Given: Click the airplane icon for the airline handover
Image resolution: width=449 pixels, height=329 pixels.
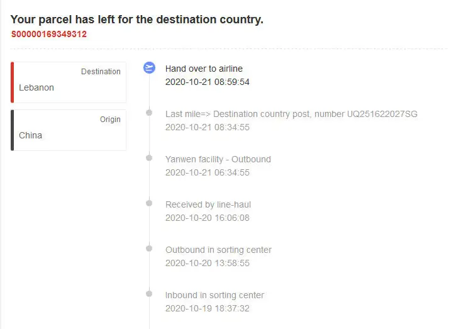Looking at the screenshot, I should (x=149, y=67).
